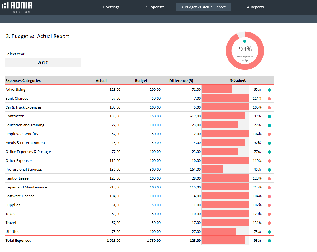
Task: Select the Advertising budget cell 200,00
Action: [x=155, y=90]
